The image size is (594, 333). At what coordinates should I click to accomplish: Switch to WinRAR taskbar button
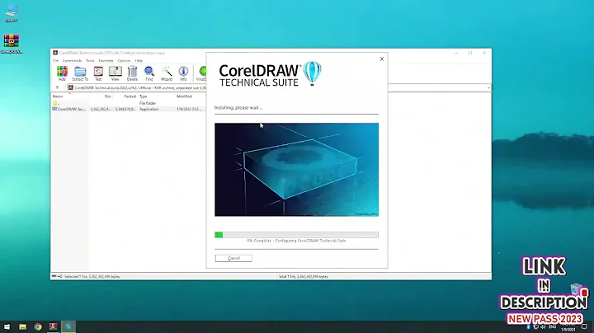point(53,326)
